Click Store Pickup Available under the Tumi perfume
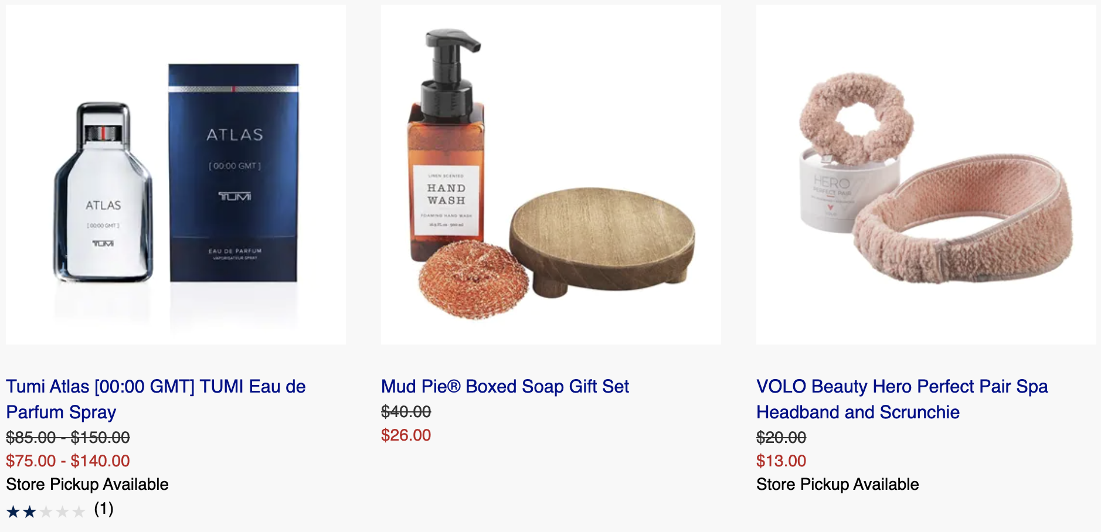 tap(87, 484)
